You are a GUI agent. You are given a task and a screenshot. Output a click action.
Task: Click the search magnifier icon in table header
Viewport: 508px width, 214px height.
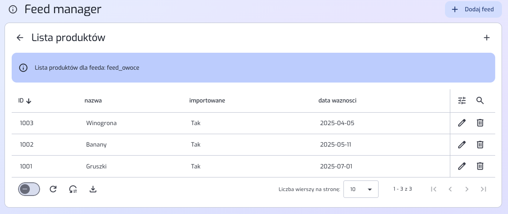(480, 101)
